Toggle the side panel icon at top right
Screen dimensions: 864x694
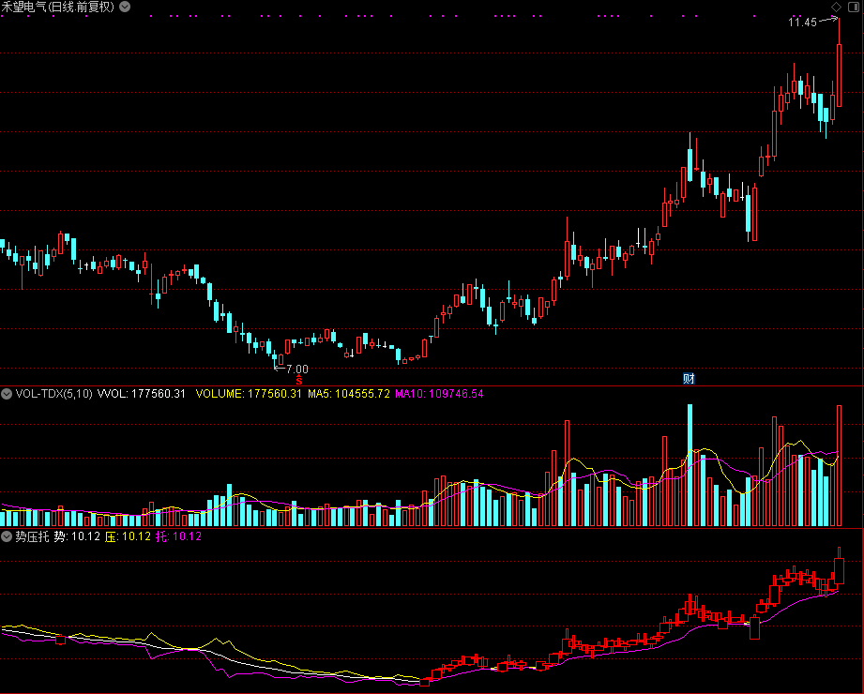coord(853,7)
